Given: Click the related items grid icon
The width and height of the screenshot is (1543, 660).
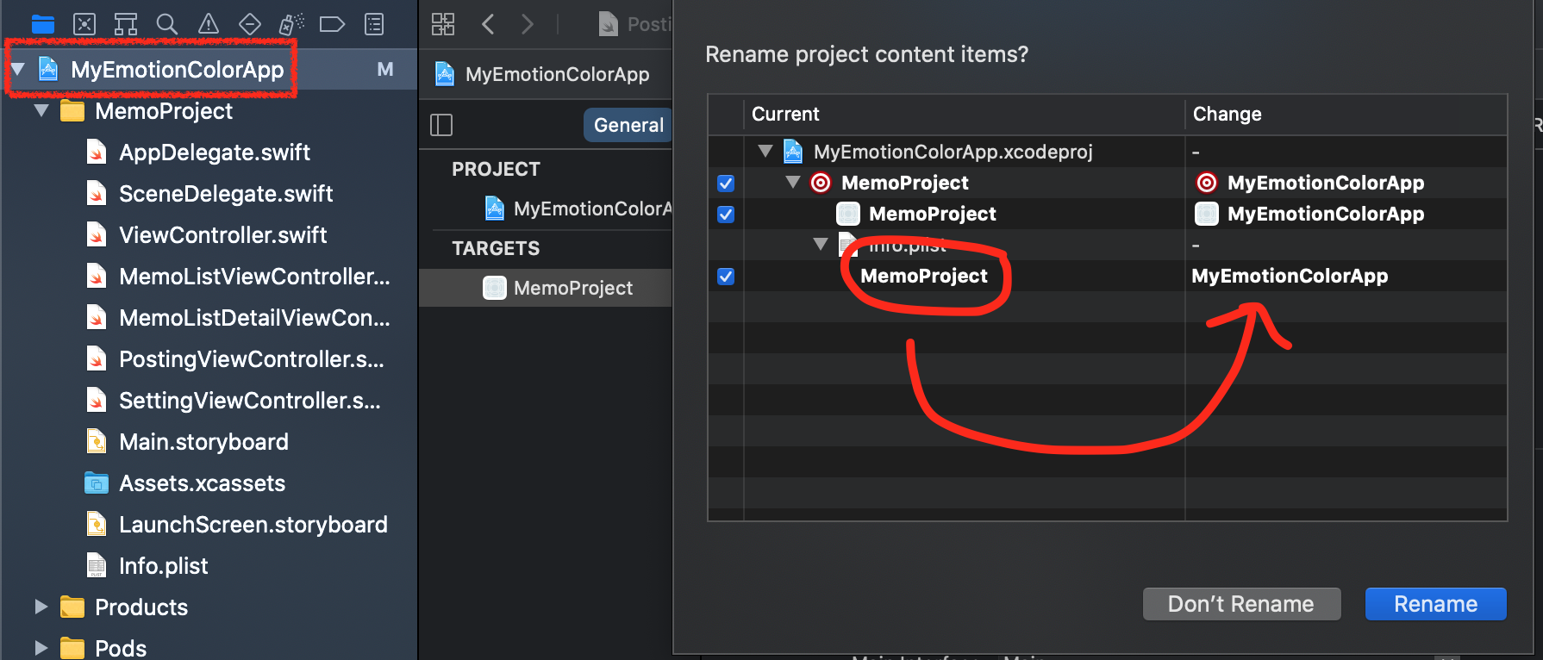Looking at the screenshot, I should (443, 24).
